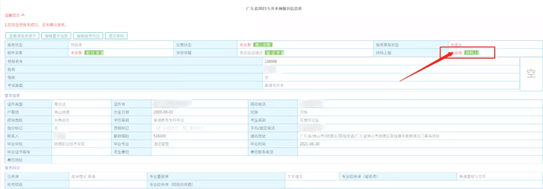Image resolution: width=543 pixels, height=189 pixels.
Task: Click the gender value 女
Action: point(266,77)
